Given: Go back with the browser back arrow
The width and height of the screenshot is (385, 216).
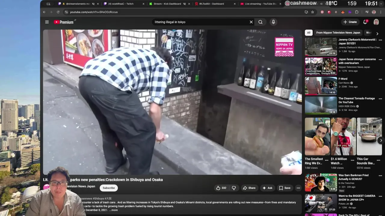Looking at the screenshot, I should point(44,12).
